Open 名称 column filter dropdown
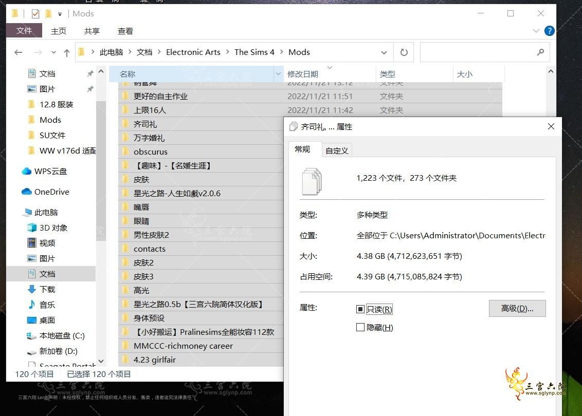The width and height of the screenshot is (582, 416). pyautogui.click(x=278, y=74)
